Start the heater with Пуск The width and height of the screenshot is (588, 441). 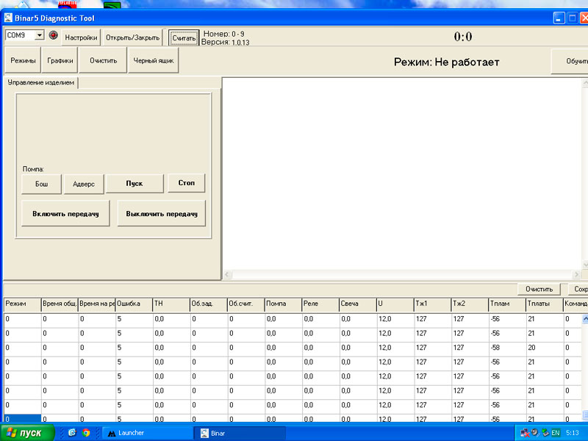point(135,184)
